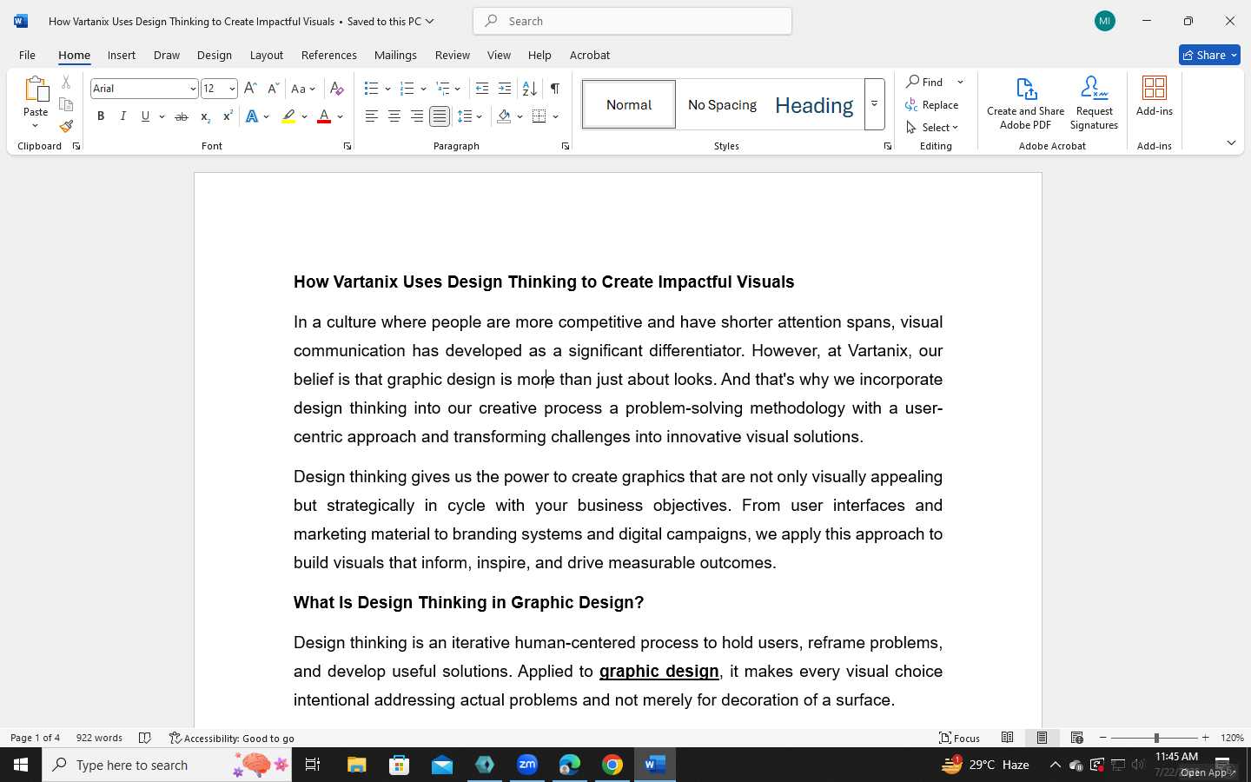Toggle Subscript formatting
Viewport: 1251px width, 782px height.
coord(205,116)
